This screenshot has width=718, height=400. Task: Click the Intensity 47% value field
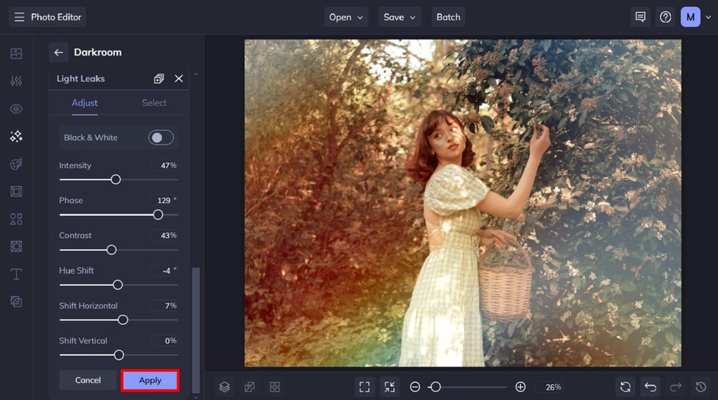click(x=164, y=165)
